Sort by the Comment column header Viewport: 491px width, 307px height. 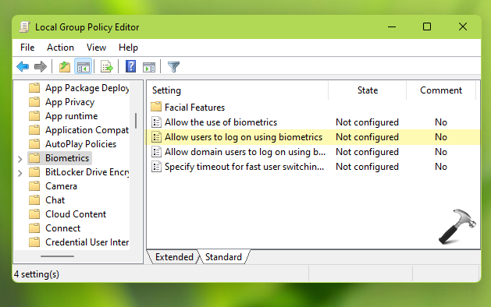click(x=441, y=90)
